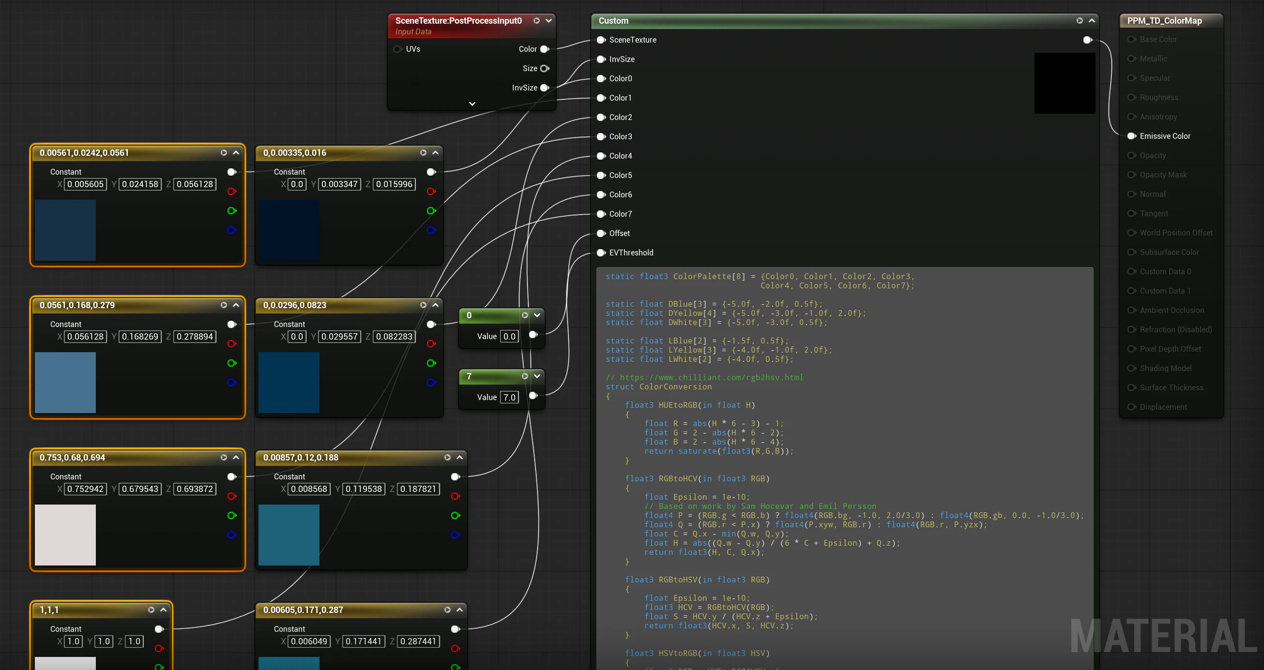The height and width of the screenshot is (670, 1264).
Task: Click the light pink swatch of constant 0.753,0.68,0.694
Action: pyautogui.click(x=65, y=535)
